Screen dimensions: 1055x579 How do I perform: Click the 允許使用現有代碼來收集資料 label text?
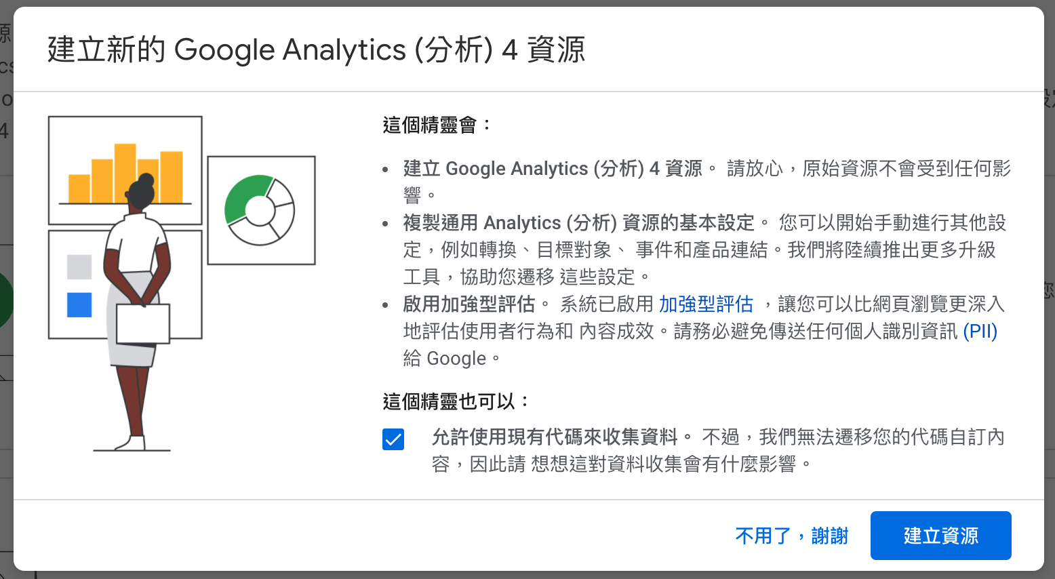coord(555,437)
